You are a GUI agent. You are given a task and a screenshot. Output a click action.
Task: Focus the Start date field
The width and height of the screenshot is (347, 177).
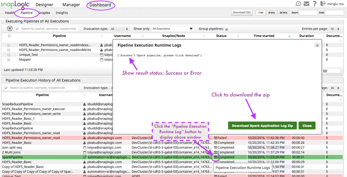pyautogui.click(x=308, y=12)
